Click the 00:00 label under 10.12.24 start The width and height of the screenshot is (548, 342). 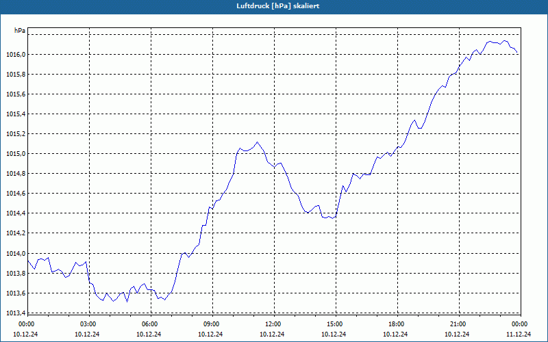(26, 324)
